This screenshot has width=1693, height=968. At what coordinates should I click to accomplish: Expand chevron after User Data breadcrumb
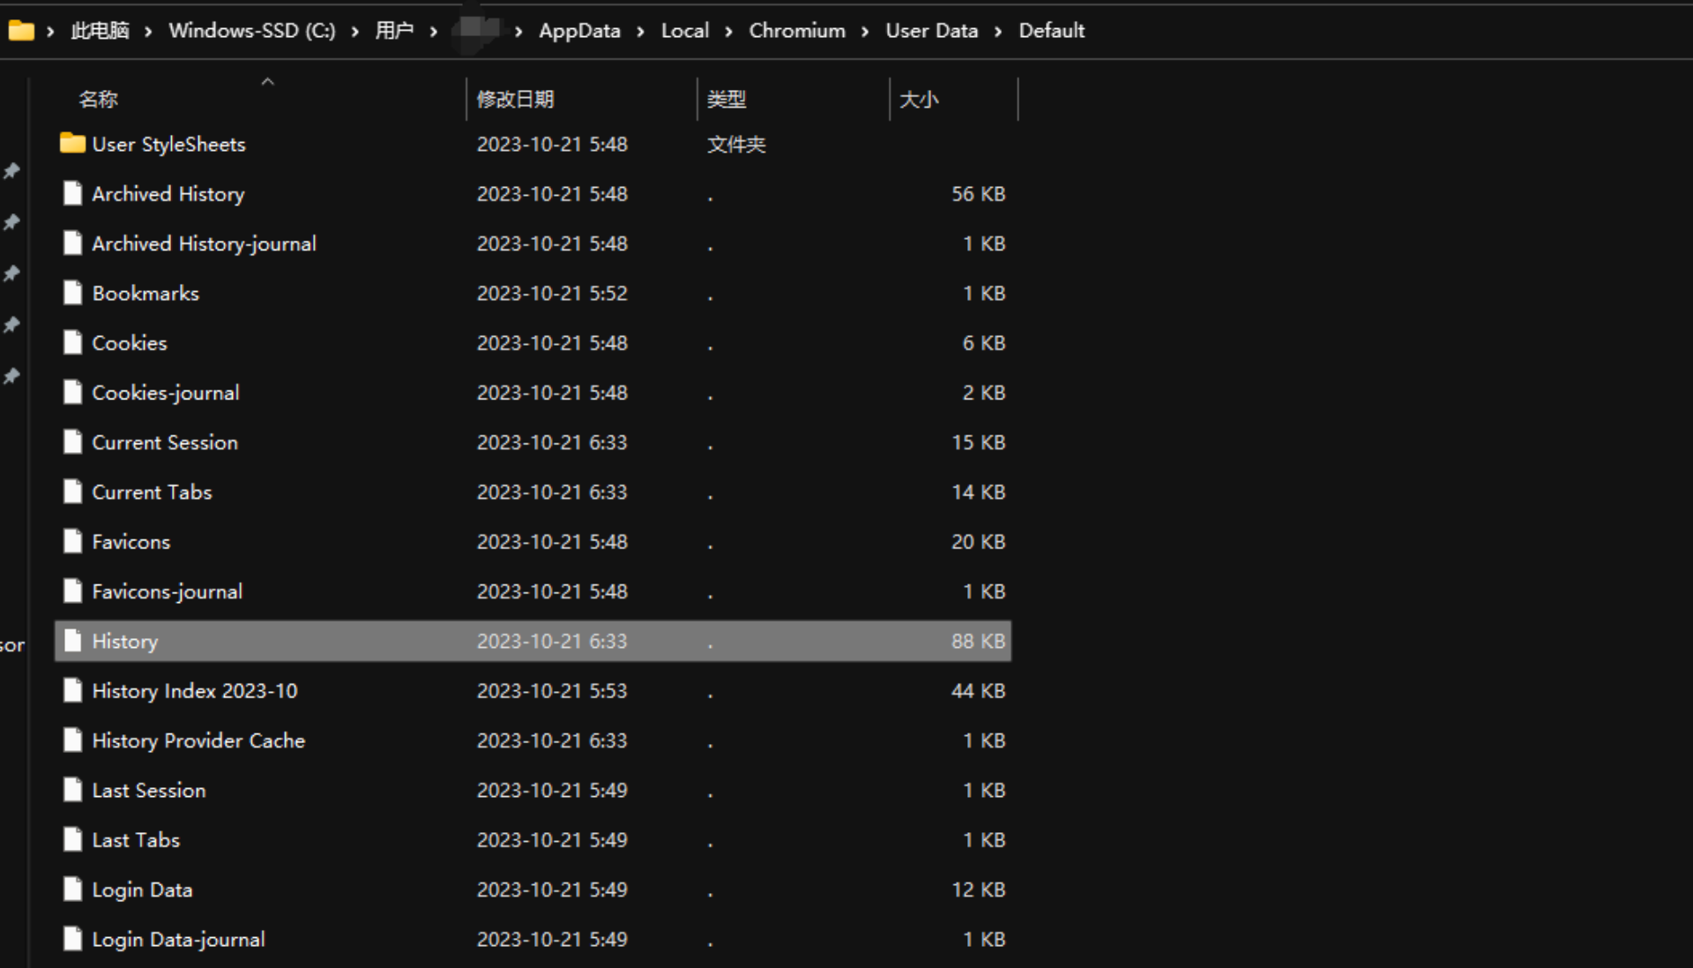tap(998, 32)
